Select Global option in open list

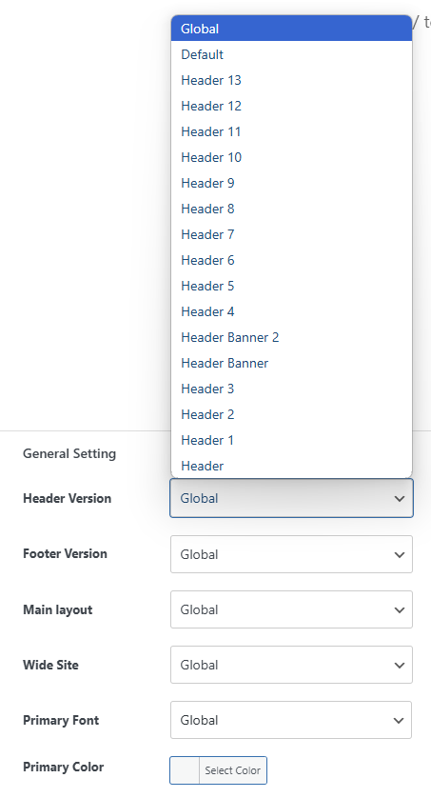coord(291,29)
